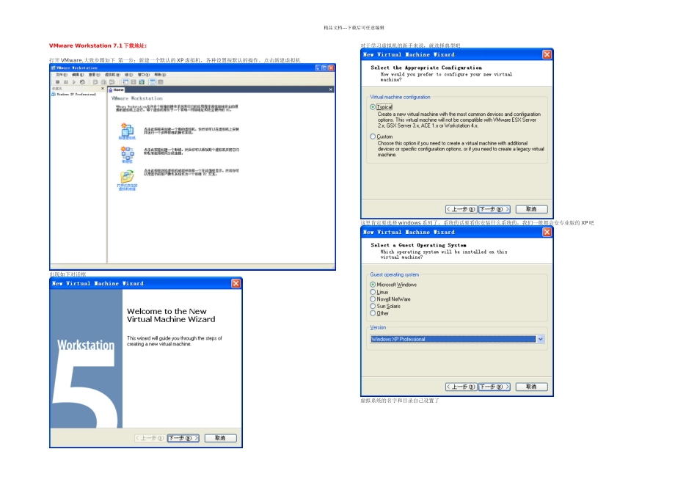Click 取消 in the Appropriate Configuration wizard
The image size is (697, 493).
[x=532, y=209]
